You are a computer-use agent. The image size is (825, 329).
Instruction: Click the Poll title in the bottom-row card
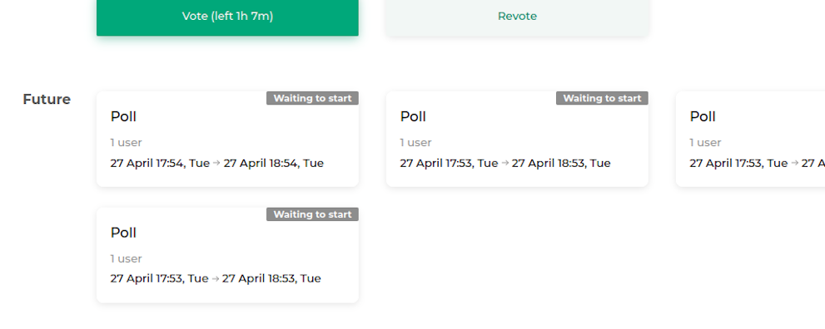(123, 233)
